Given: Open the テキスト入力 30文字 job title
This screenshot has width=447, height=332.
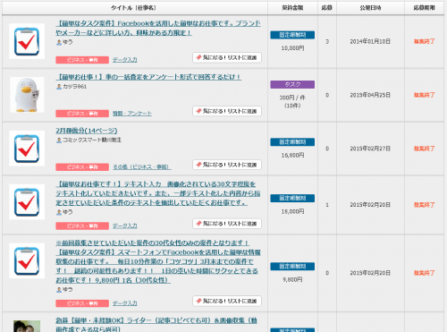Looking at the screenshot, I should [x=158, y=193].
